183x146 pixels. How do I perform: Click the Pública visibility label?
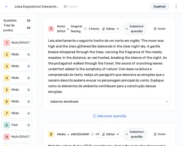[72, 6]
